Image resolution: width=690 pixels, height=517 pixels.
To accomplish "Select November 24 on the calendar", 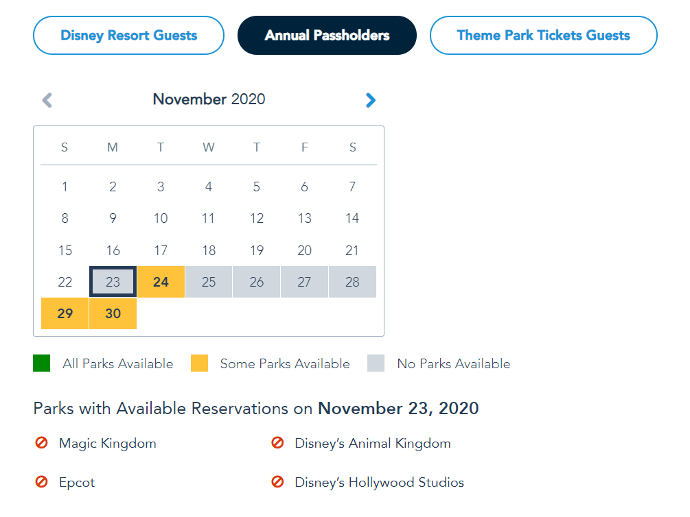I will click(161, 282).
